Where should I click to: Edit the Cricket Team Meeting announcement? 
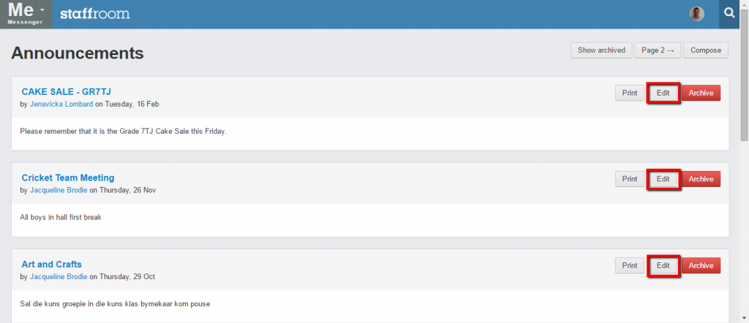tap(663, 179)
